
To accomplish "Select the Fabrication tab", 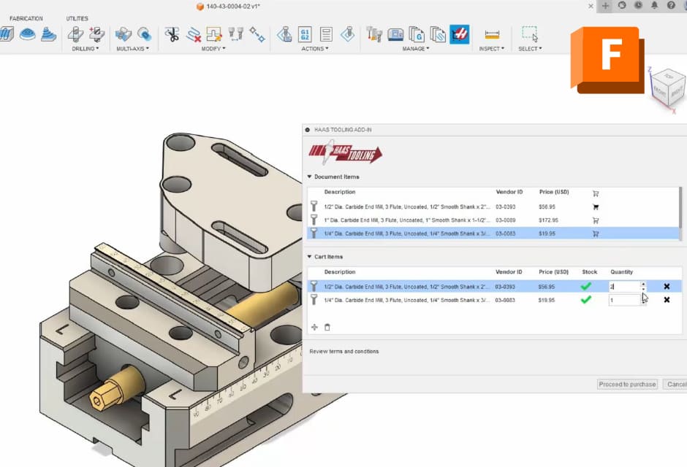I will tap(27, 18).
